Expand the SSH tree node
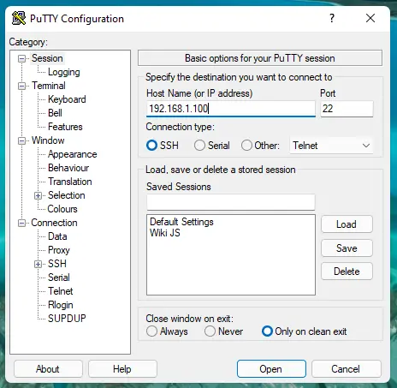This screenshot has width=397, height=388. pyautogui.click(x=38, y=264)
